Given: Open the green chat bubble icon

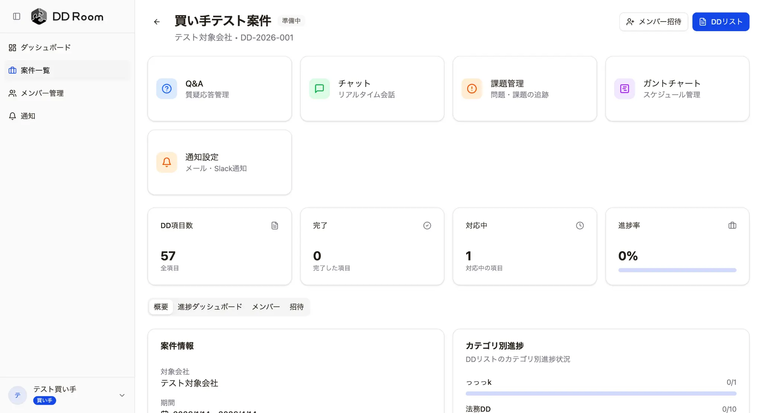Looking at the screenshot, I should pos(319,89).
